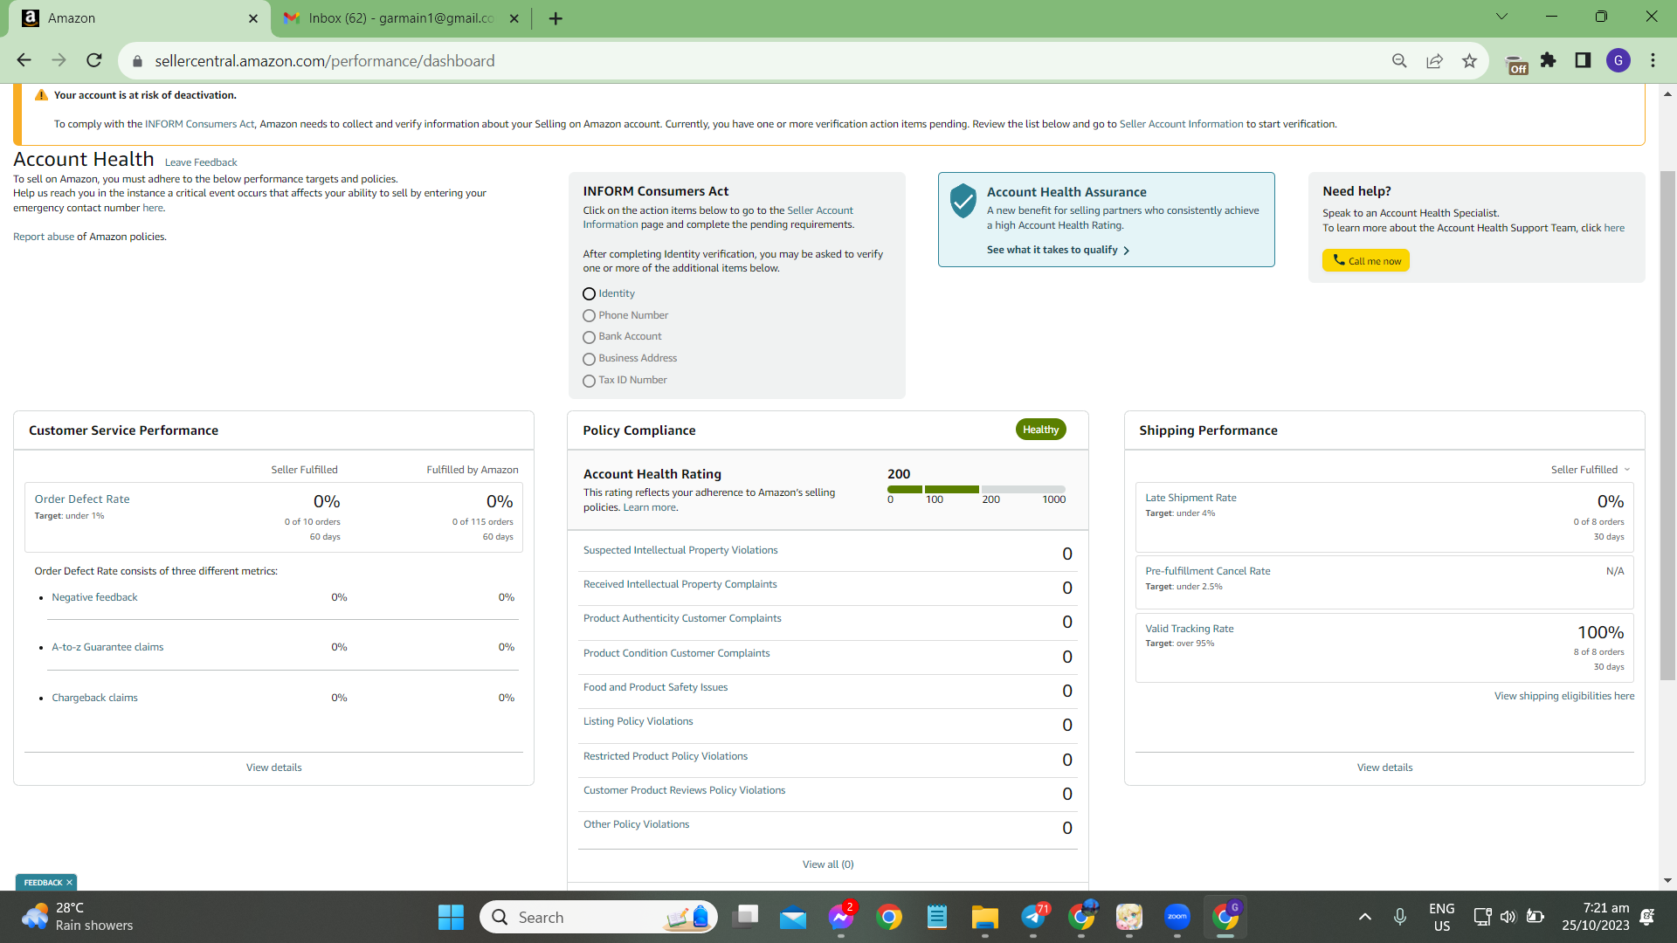Click the extension icon labeled Off
1677x943 pixels.
tap(1517, 65)
